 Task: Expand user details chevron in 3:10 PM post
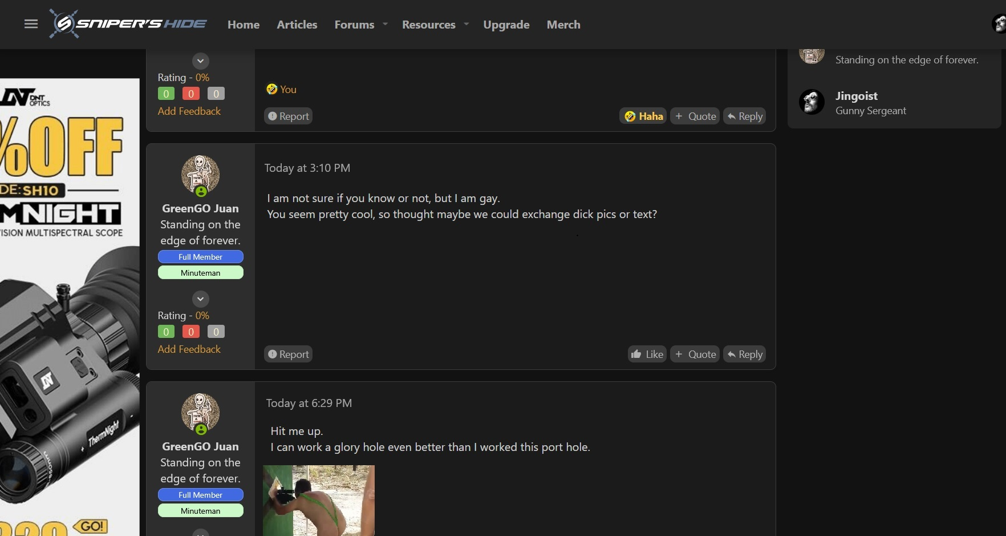[200, 299]
